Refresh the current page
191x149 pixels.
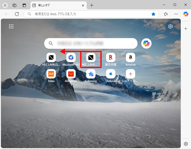tap(17, 14)
